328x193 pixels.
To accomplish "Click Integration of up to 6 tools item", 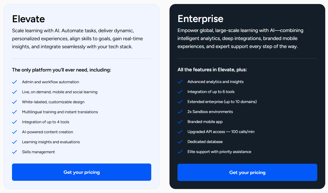I will tap(211, 92).
